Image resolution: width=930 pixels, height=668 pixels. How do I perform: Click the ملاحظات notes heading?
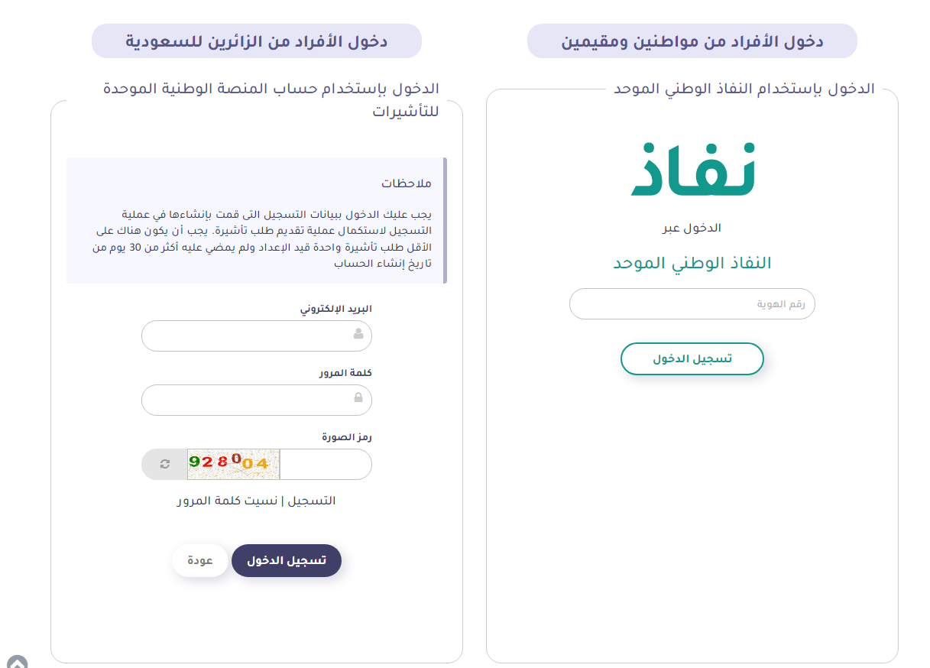click(x=407, y=184)
